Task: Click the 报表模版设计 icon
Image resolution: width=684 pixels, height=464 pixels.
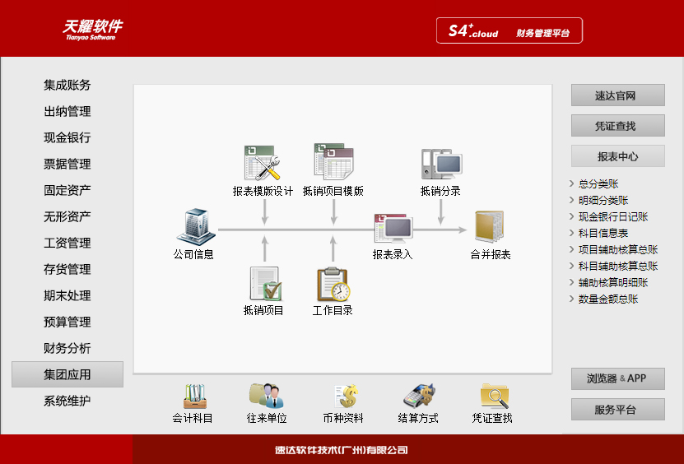Action: point(263,162)
